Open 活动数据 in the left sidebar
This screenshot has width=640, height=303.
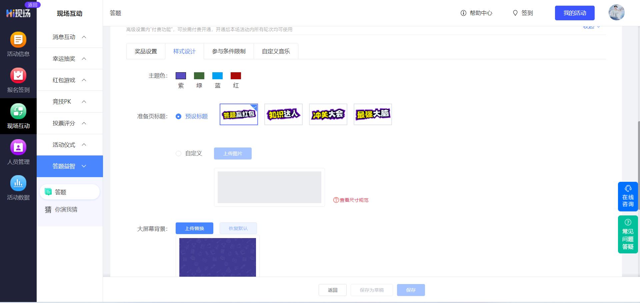point(18,189)
